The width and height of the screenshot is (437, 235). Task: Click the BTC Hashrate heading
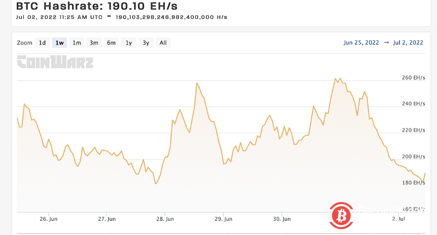[x=97, y=6]
